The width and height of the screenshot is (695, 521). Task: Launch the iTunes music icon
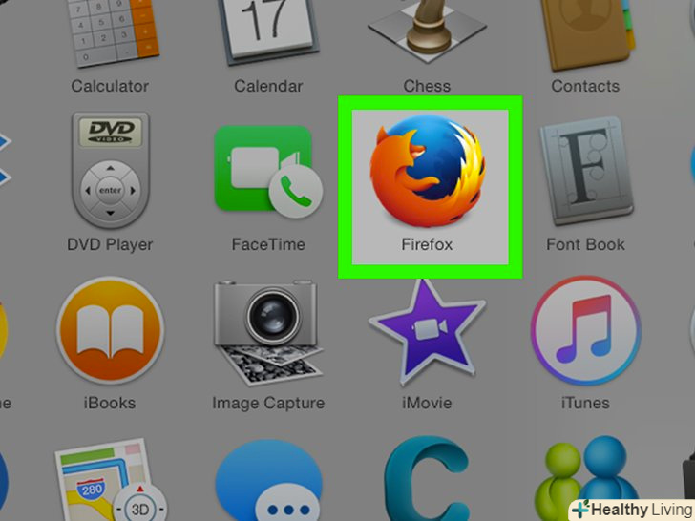pyautogui.click(x=586, y=330)
